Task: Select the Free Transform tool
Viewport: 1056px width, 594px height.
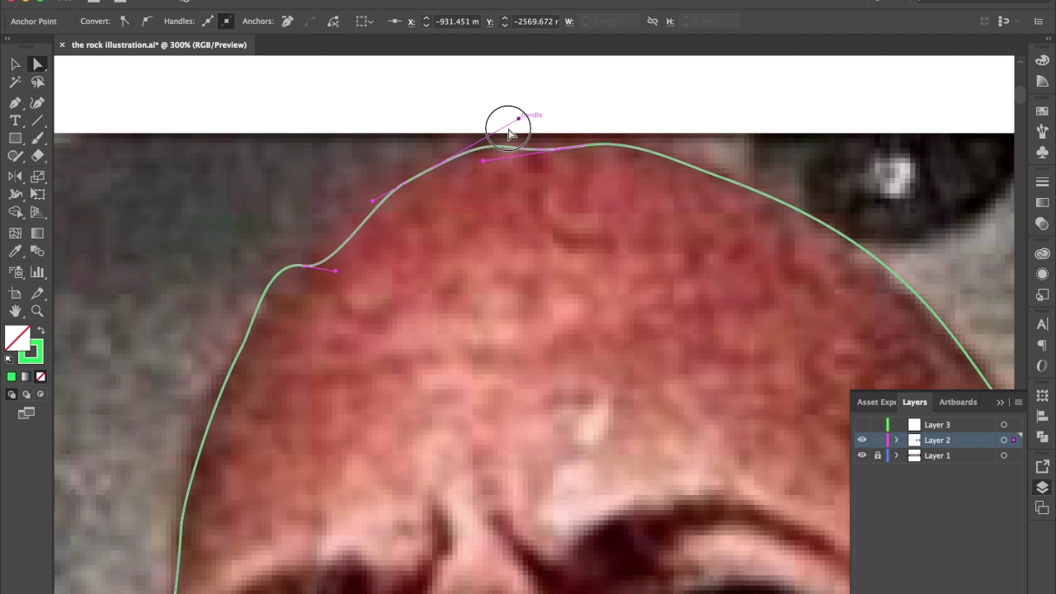Action: [37, 195]
